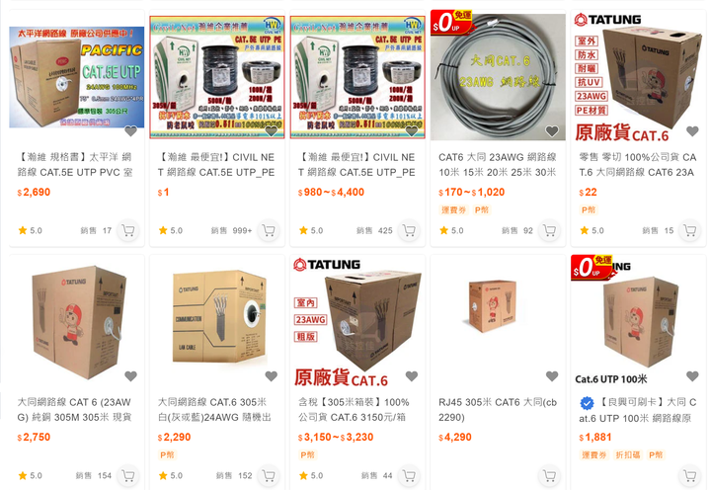View the Tatung indoor 23AWG box image
This screenshot has height=490, width=711.
357,320
